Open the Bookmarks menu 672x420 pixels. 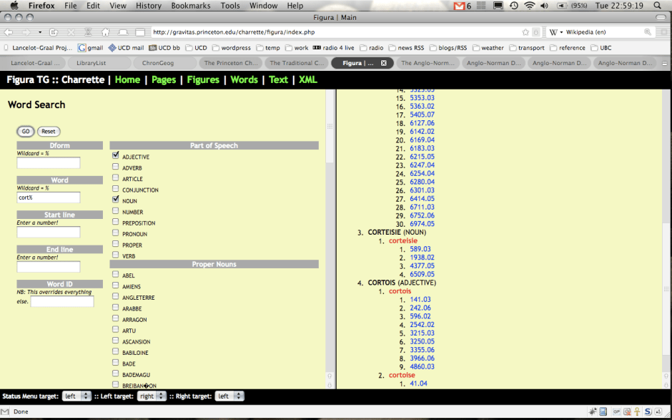tap(189, 6)
